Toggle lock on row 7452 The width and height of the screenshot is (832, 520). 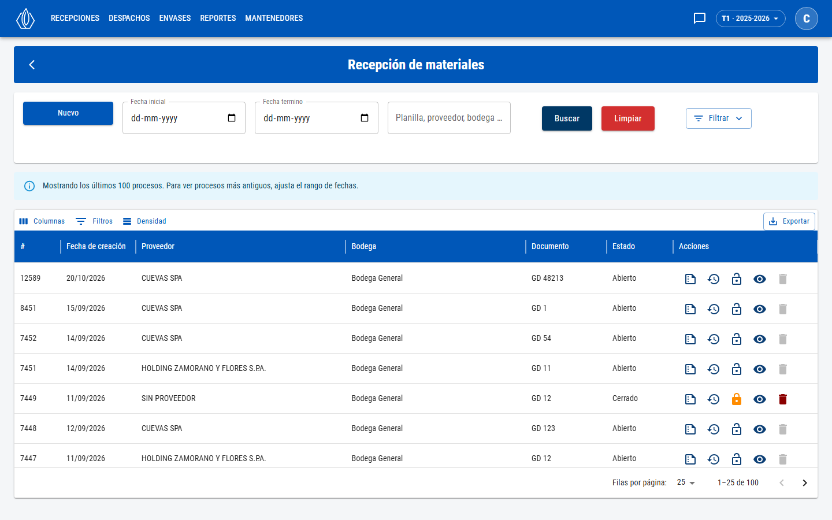[737, 339]
